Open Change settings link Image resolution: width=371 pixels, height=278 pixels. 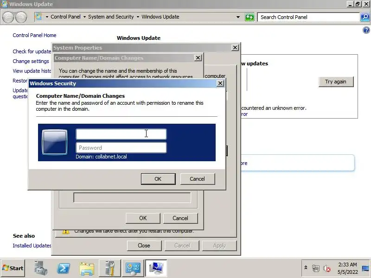tap(31, 61)
